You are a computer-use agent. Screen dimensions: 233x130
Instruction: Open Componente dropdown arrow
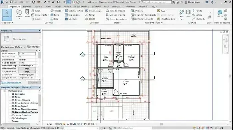(x=49, y=15)
